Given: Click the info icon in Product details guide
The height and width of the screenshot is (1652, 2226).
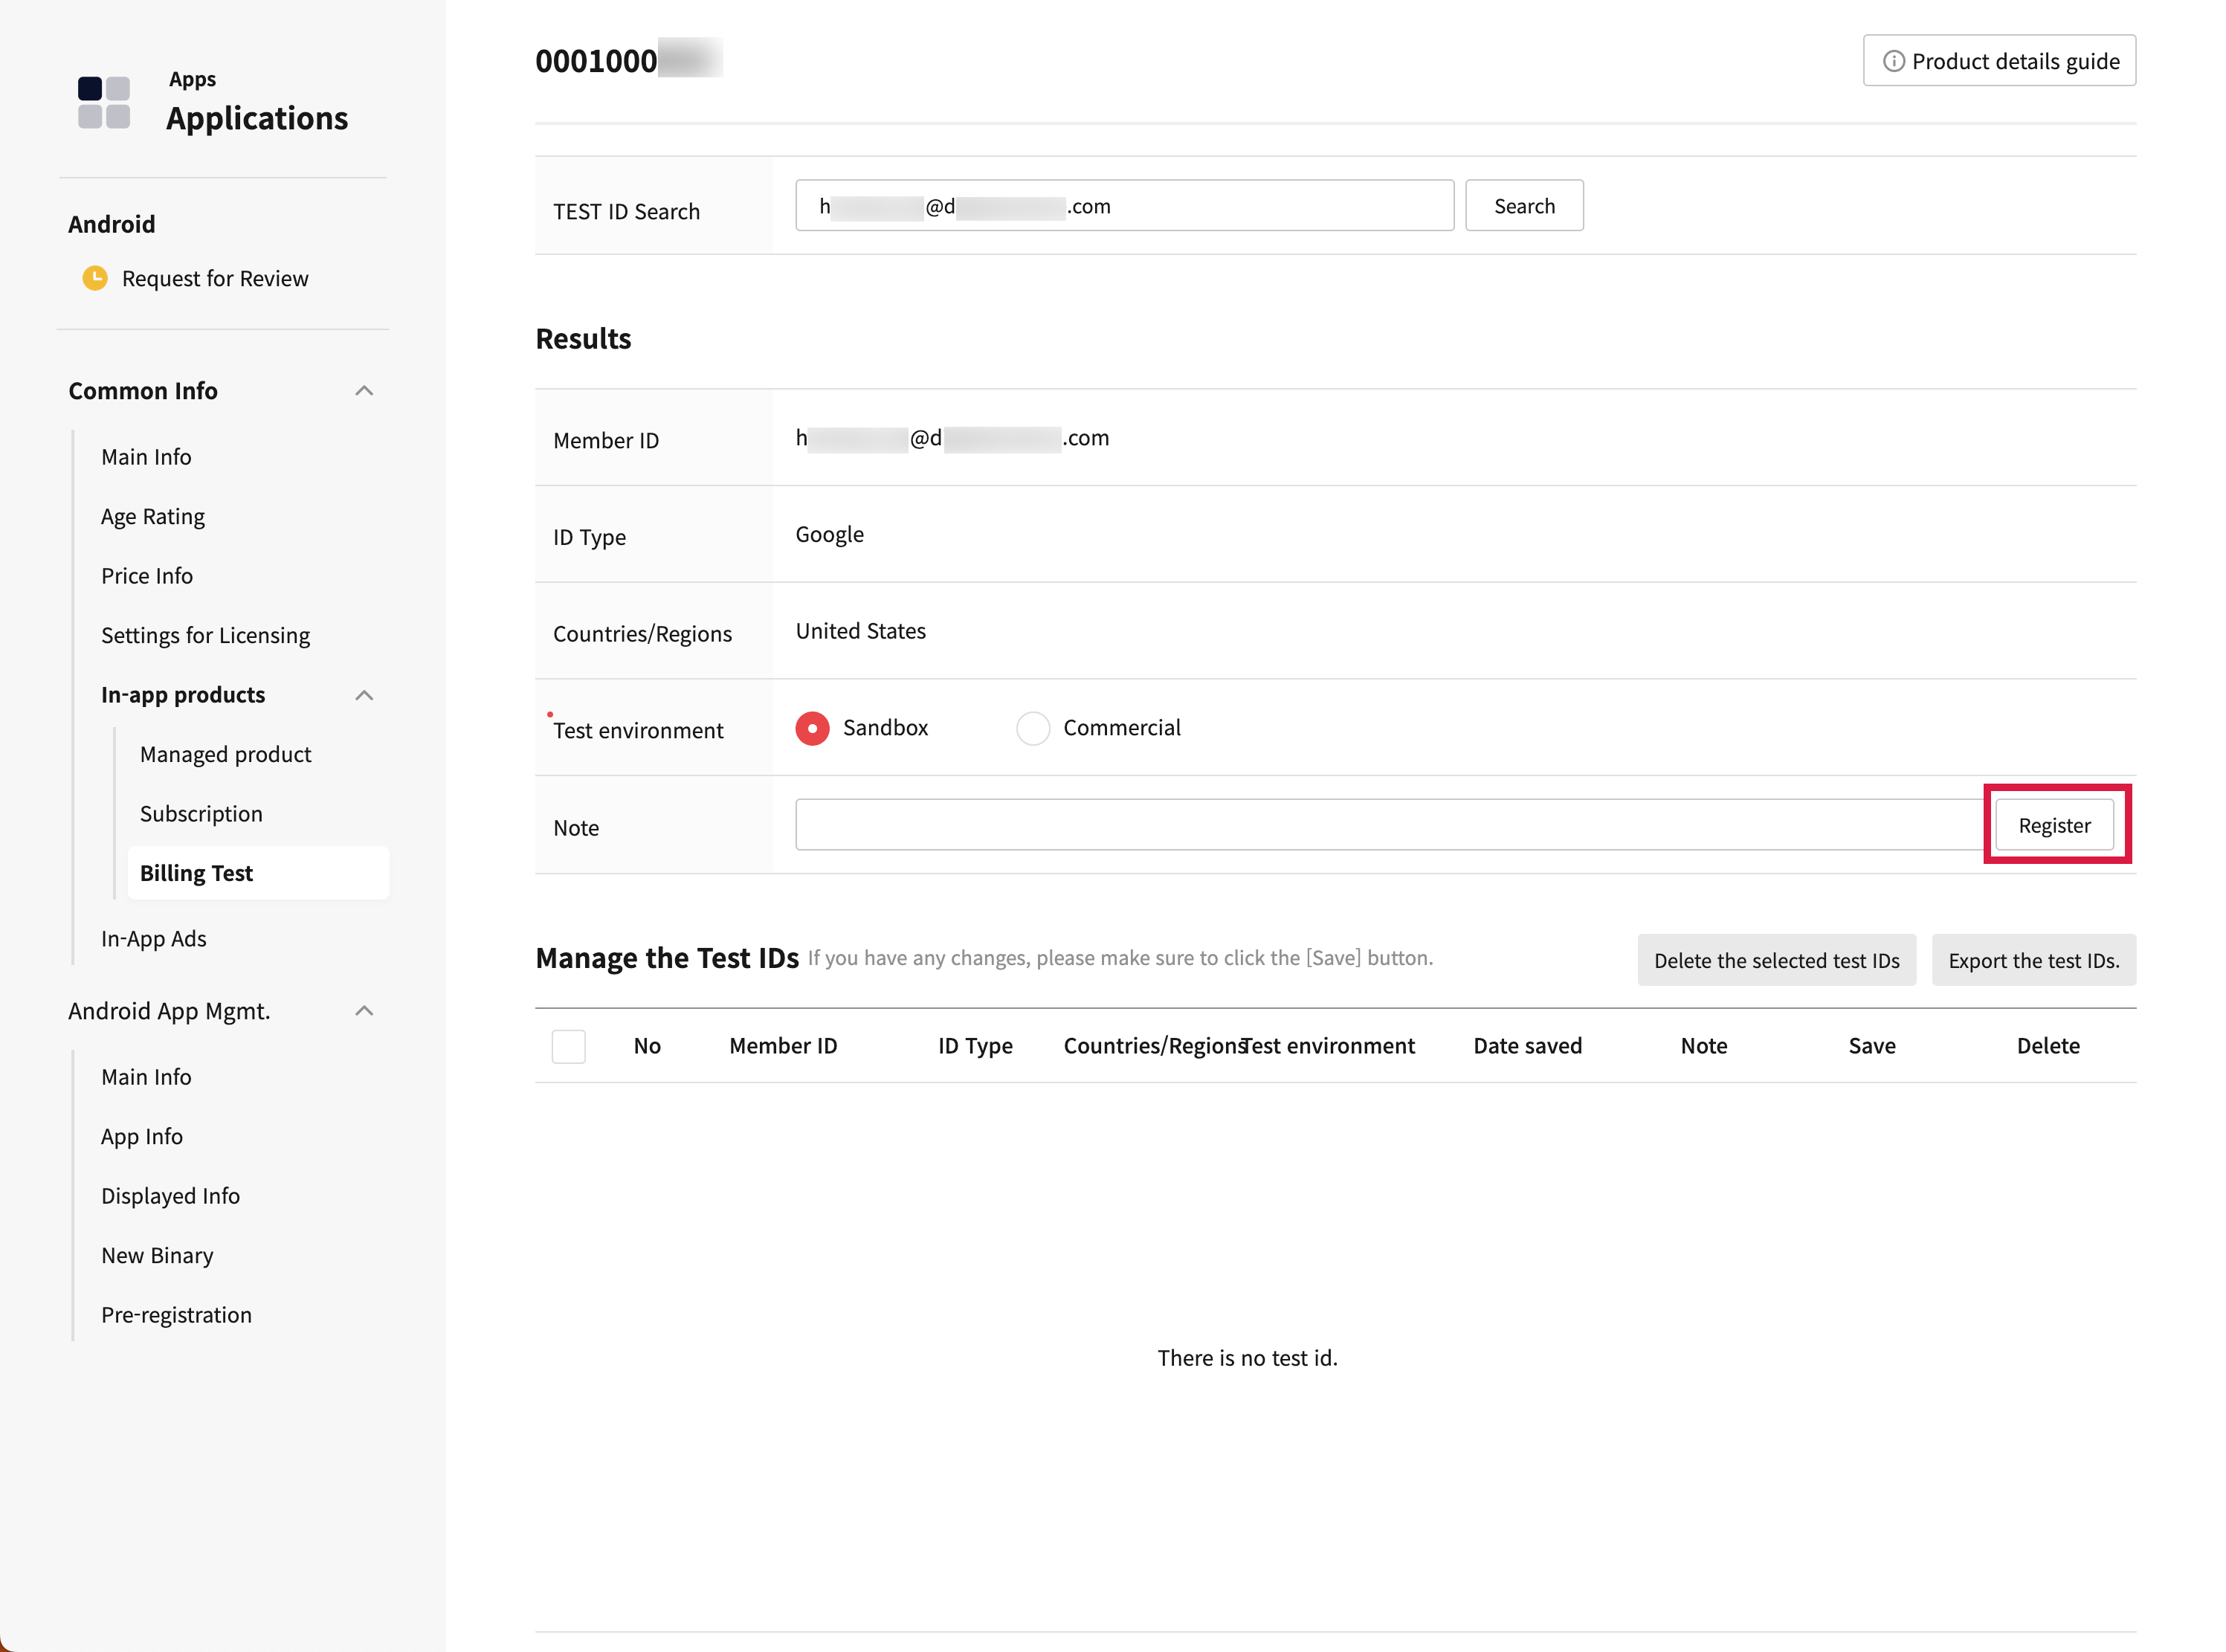Looking at the screenshot, I should [1892, 61].
